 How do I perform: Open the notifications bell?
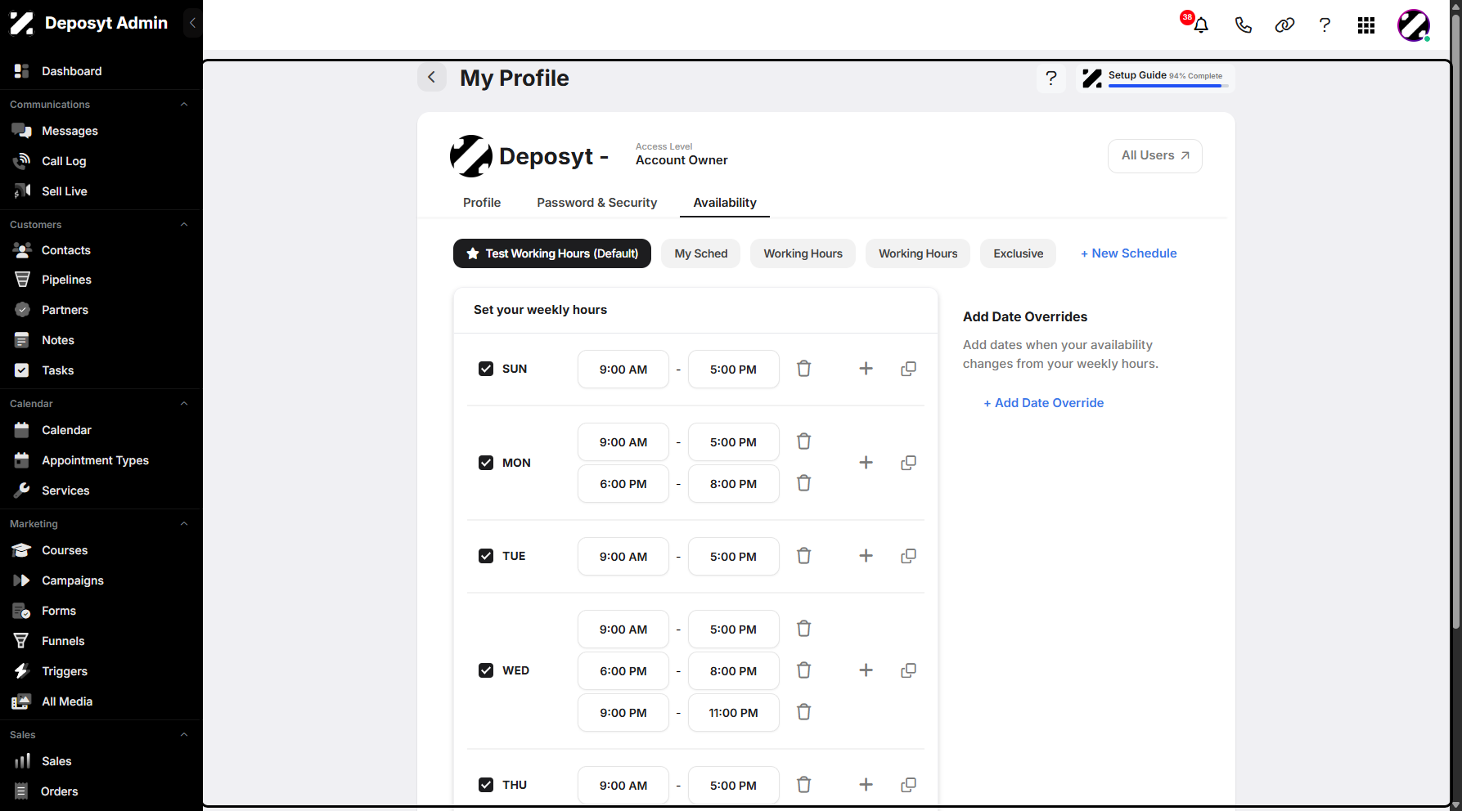tap(1200, 25)
